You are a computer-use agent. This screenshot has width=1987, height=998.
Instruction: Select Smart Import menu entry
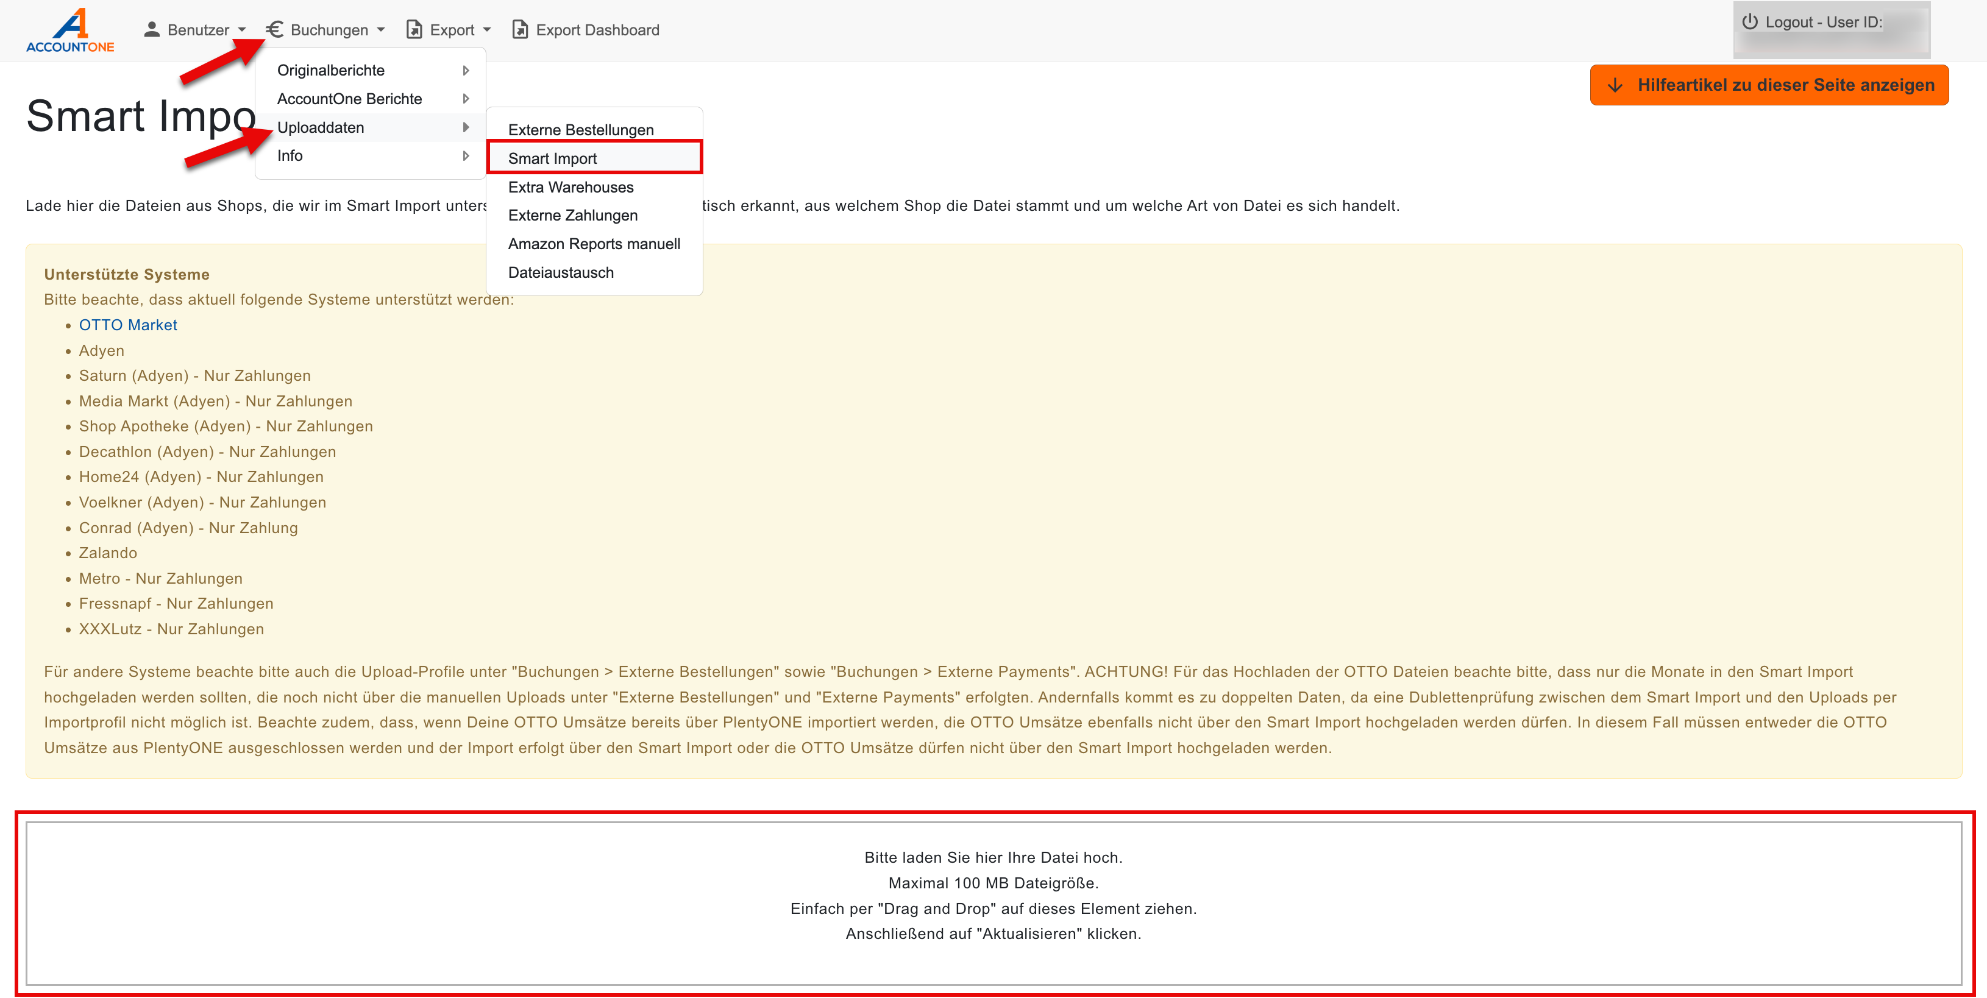pos(552,158)
